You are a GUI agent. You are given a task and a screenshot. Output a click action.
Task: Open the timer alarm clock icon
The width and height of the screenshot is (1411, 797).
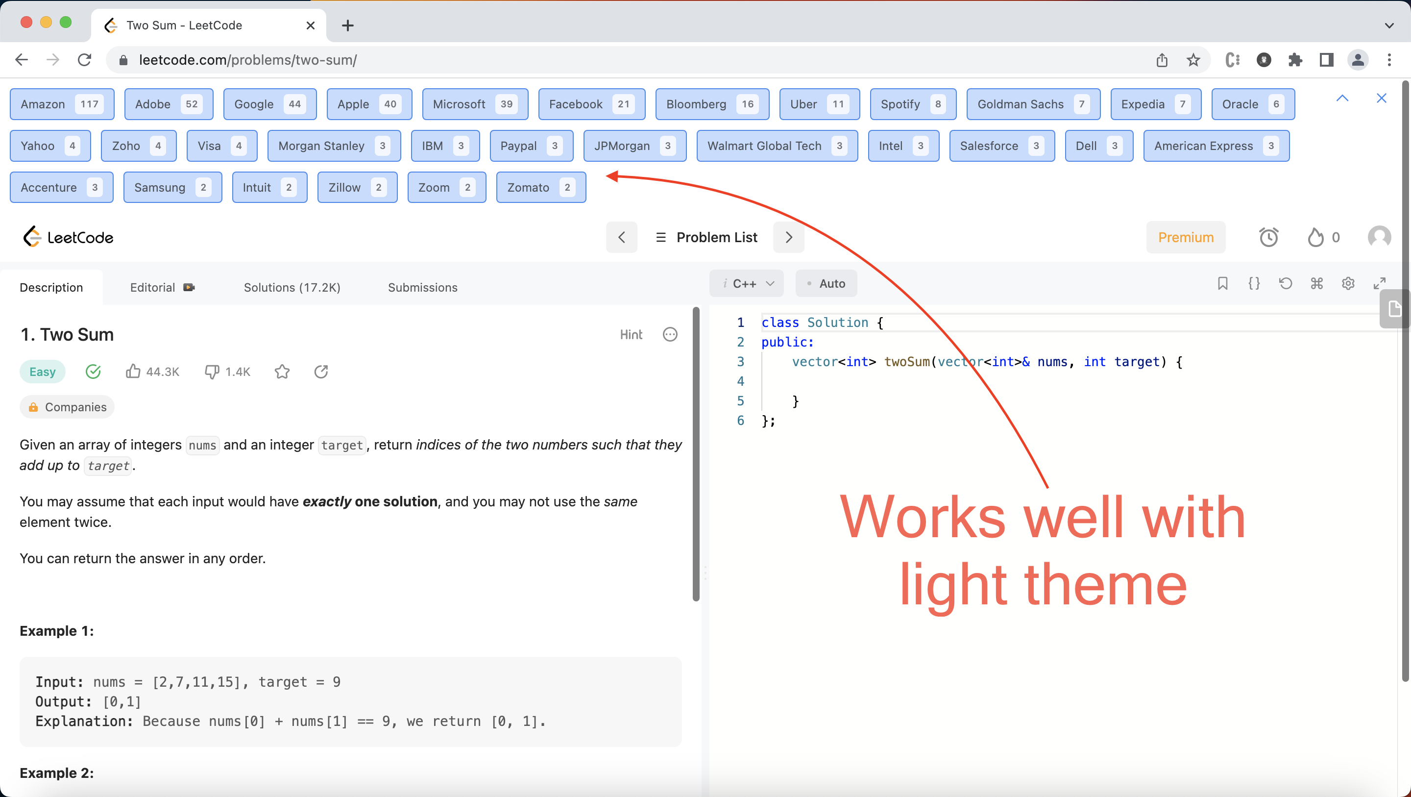pyautogui.click(x=1269, y=237)
